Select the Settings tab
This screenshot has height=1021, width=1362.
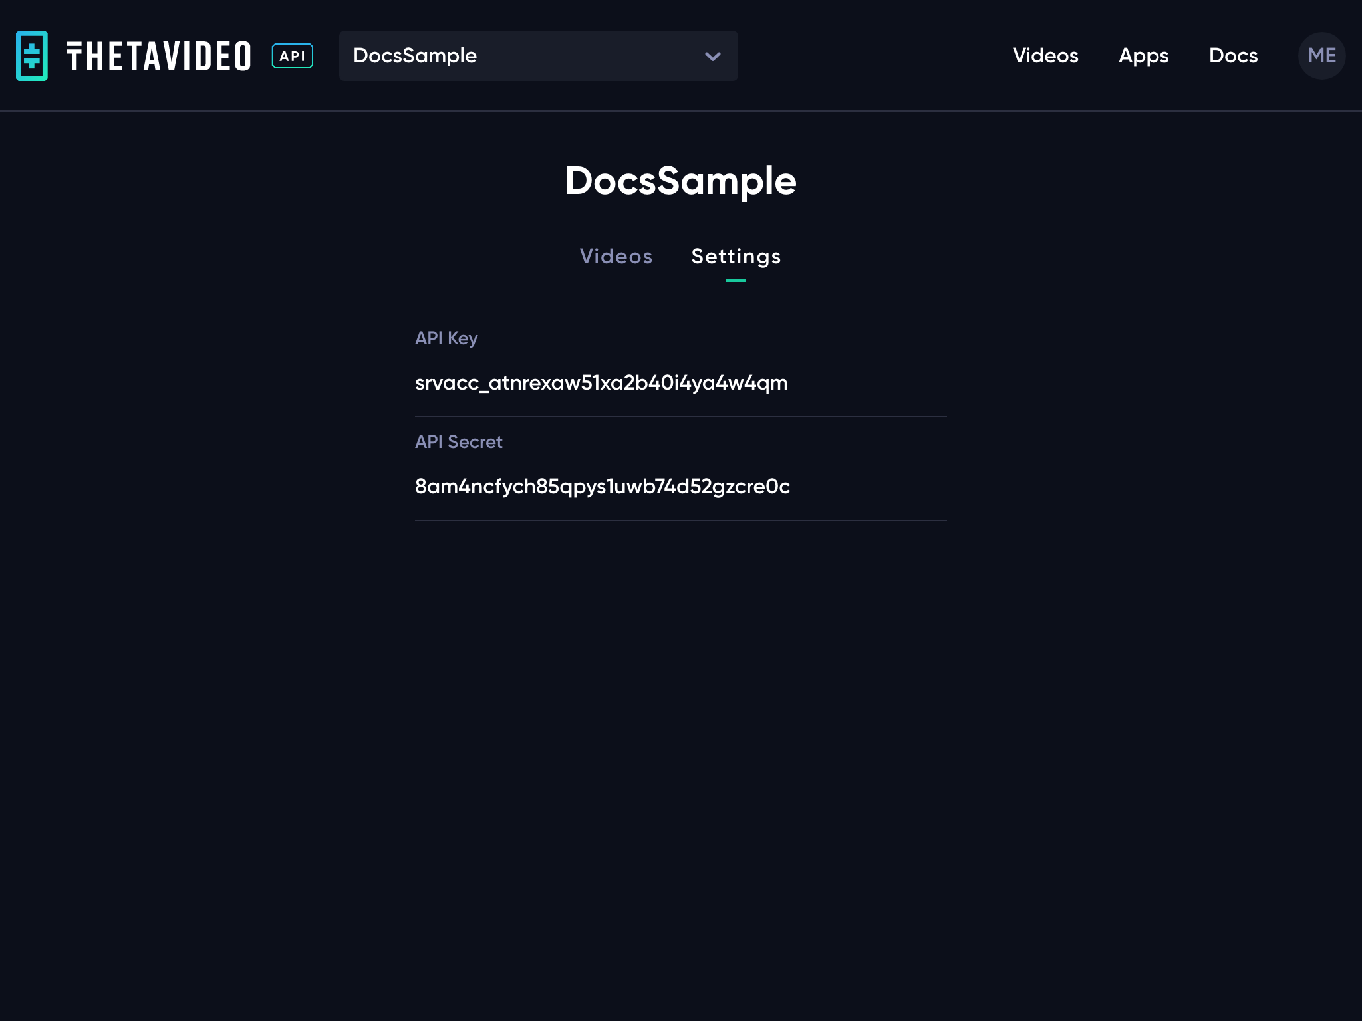point(736,257)
